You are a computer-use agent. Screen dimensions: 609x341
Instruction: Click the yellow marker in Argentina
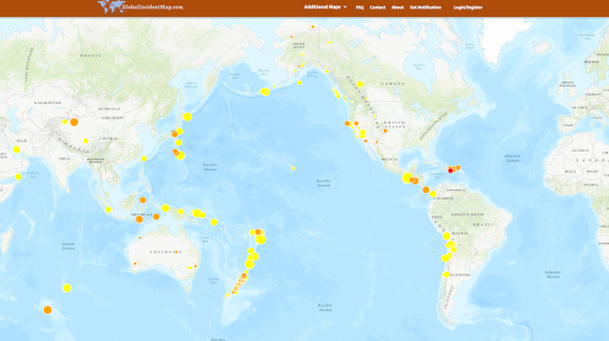pyautogui.click(x=446, y=274)
